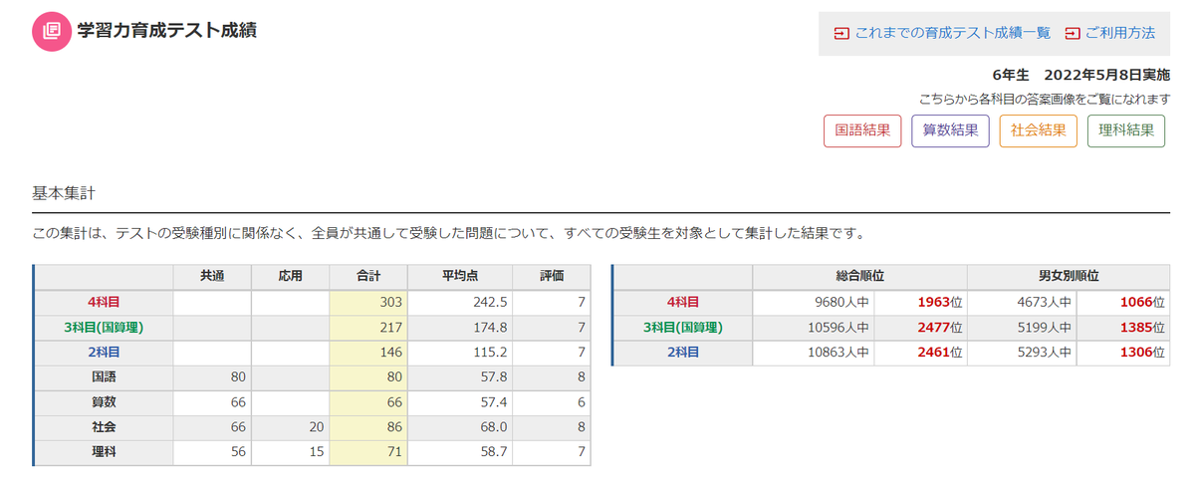The width and height of the screenshot is (1195, 491).
Task: Click the 1963位 overall rank cell
Action: 921,302
